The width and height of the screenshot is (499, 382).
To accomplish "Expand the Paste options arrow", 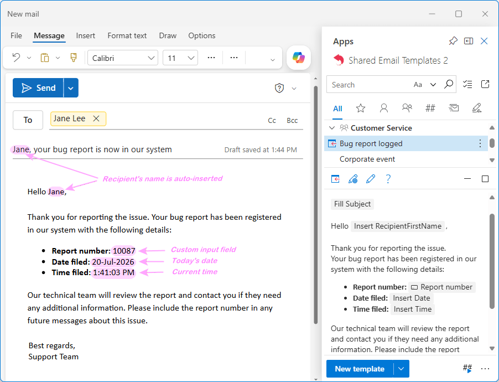I will tap(58, 58).
